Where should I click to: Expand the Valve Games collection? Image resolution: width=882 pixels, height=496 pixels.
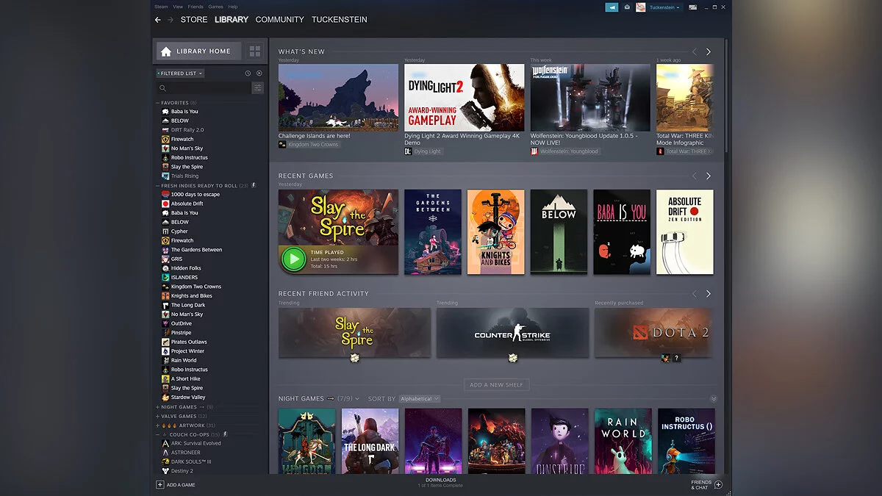[157, 416]
